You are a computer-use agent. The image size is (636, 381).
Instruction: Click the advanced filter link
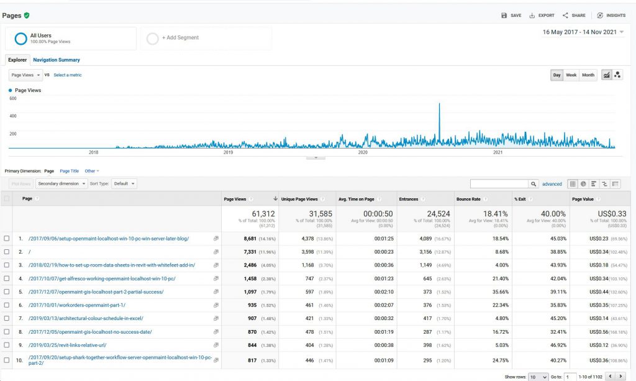[552, 184]
